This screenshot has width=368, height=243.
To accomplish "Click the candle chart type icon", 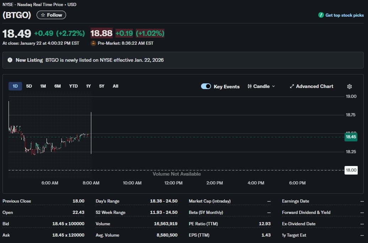I will click(250, 87).
